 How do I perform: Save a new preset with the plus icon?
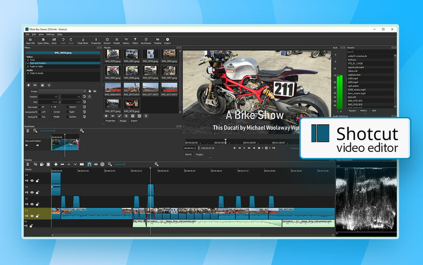90,91
